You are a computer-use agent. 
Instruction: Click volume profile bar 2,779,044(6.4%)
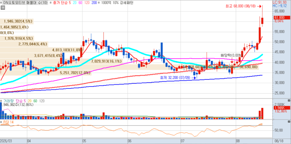24,44
